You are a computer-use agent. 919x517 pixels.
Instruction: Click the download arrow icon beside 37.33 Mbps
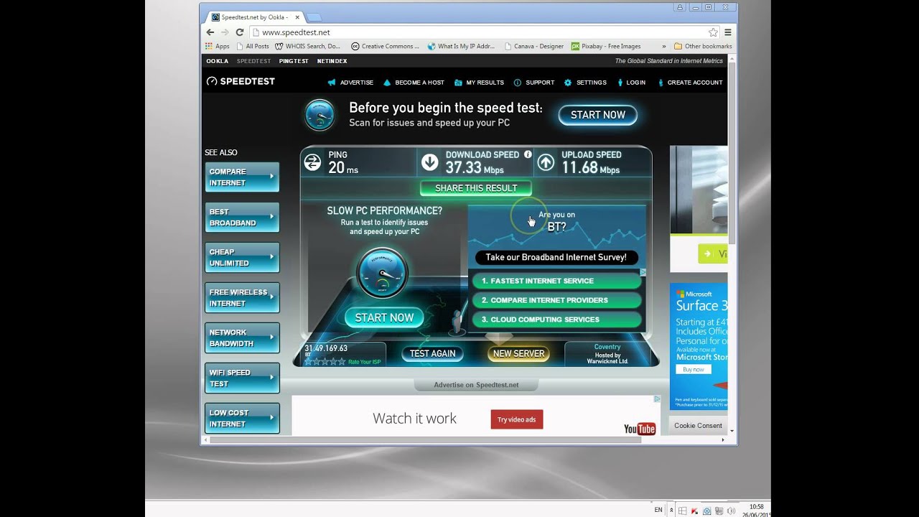(429, 162)
